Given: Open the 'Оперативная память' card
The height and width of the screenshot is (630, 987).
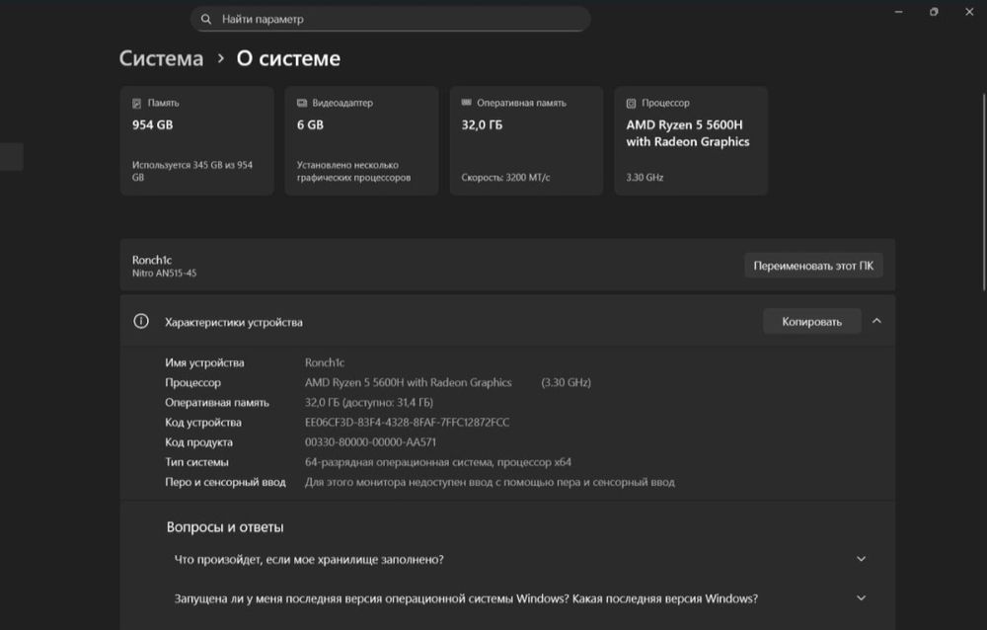Looking at the screenshot, I should pyautogui.click(x=526, y=140).
